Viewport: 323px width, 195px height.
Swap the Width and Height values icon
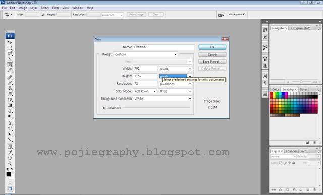coord(43,15)
